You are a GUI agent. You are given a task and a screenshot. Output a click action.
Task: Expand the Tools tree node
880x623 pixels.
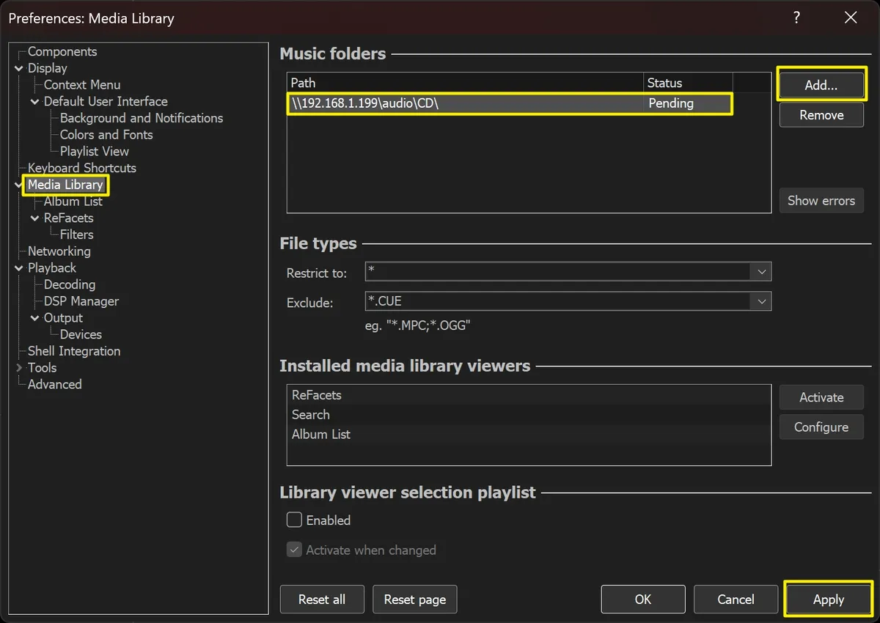(x=19, y=368)
